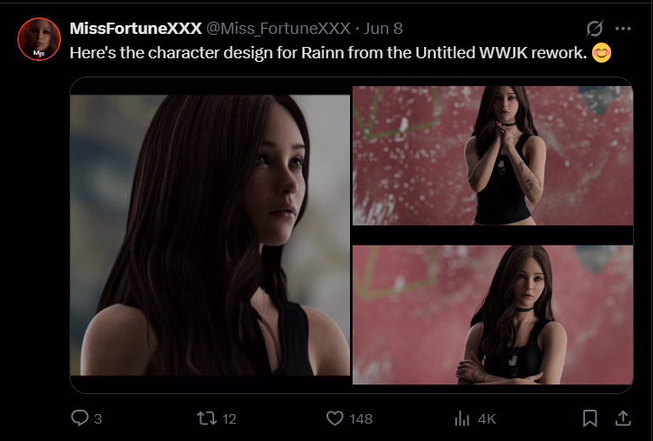Screen dimensions: 653x441
Task: Open the Grok actions icon on the post
Action: tap(596, 29)
